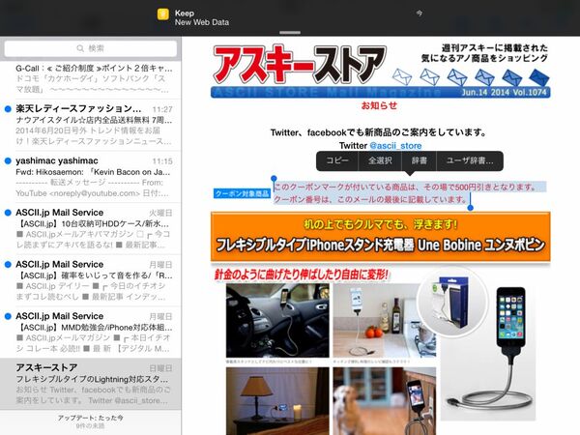580x435 pixels.
Task: Tap the Keep notification app icon
Action: click(163, 14)
